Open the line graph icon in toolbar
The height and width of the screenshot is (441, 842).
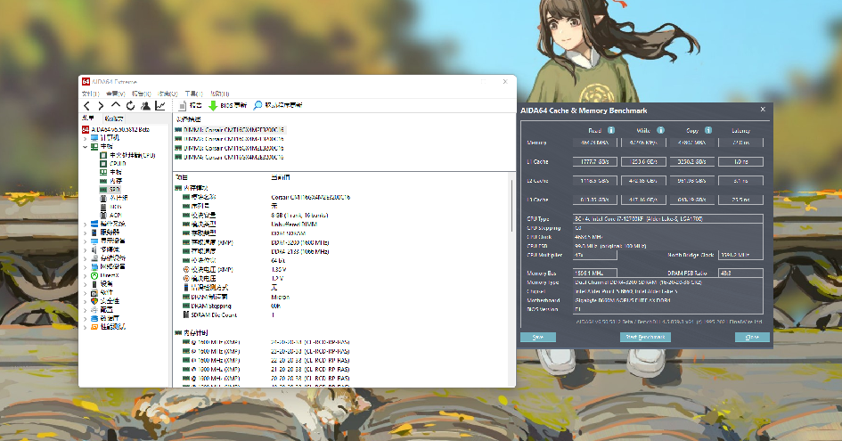tap(160, 105)
